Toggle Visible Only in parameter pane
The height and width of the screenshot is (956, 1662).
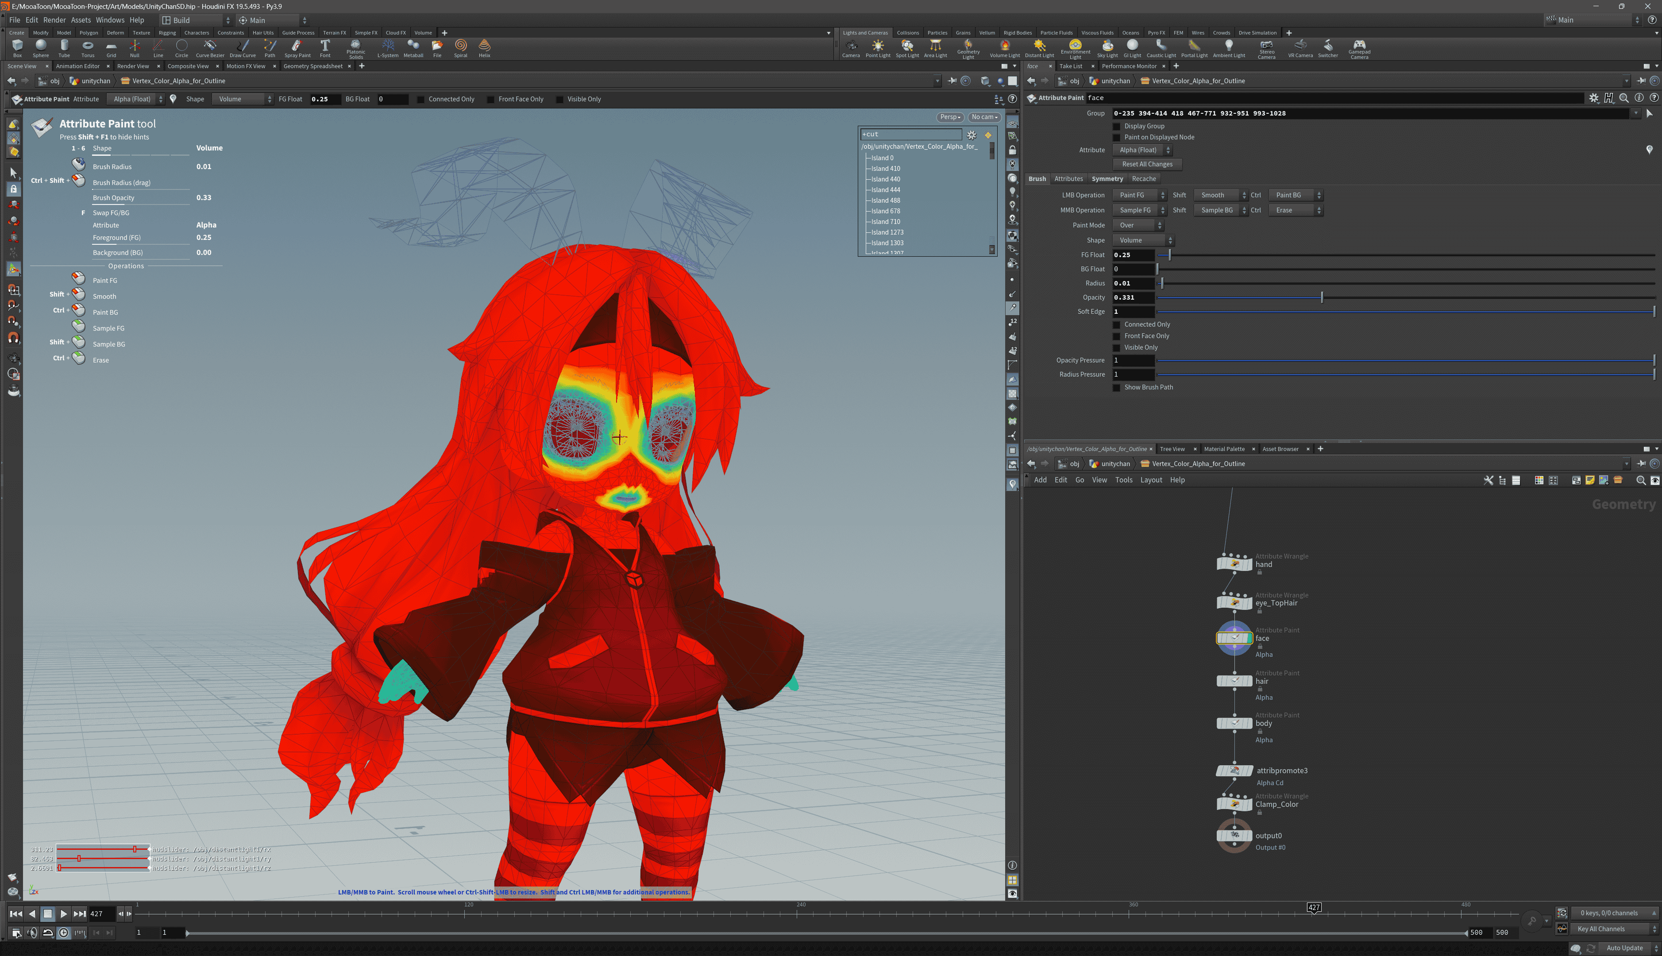[x=1117, y=347]
